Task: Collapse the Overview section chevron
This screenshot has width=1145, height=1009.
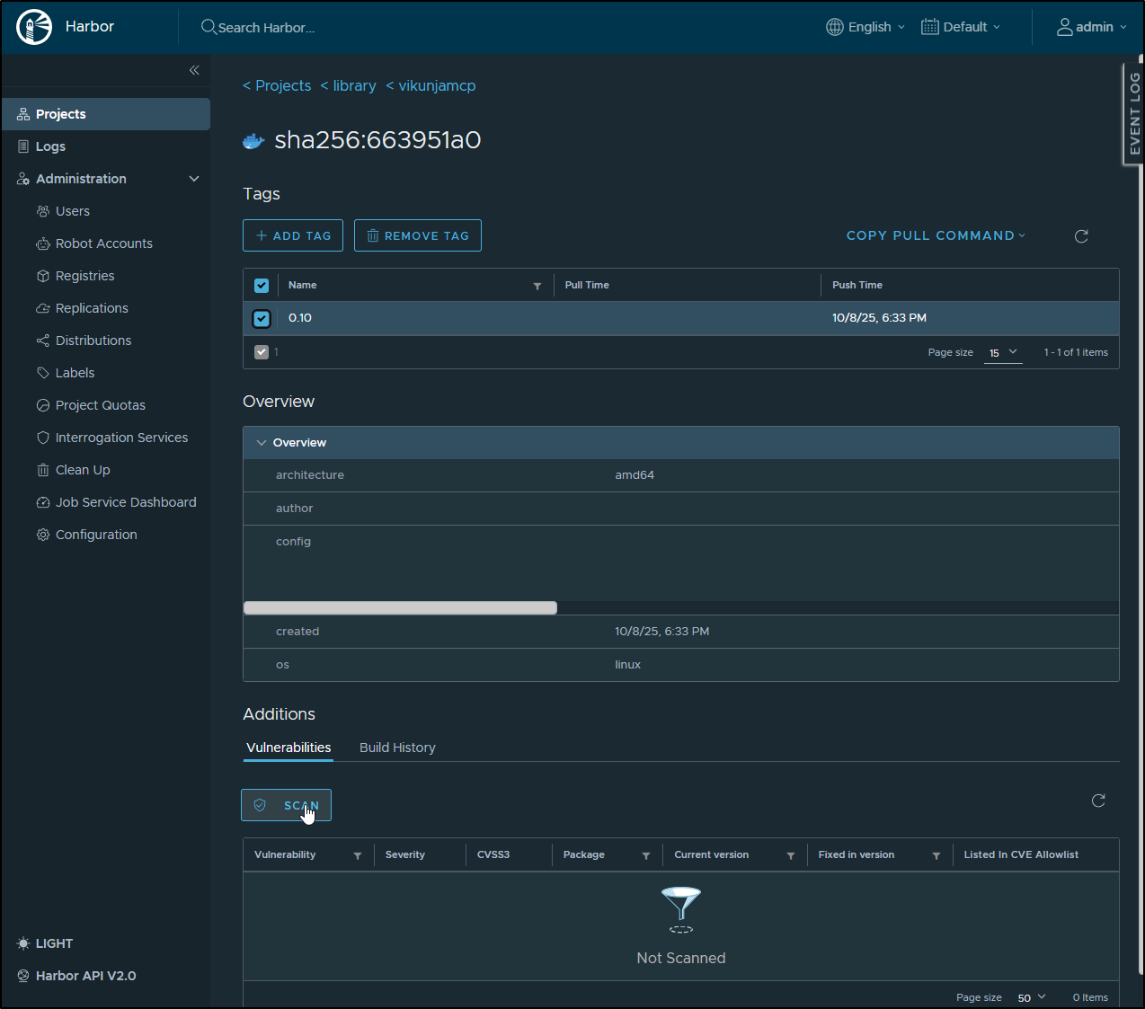Action: pos(262,443)
